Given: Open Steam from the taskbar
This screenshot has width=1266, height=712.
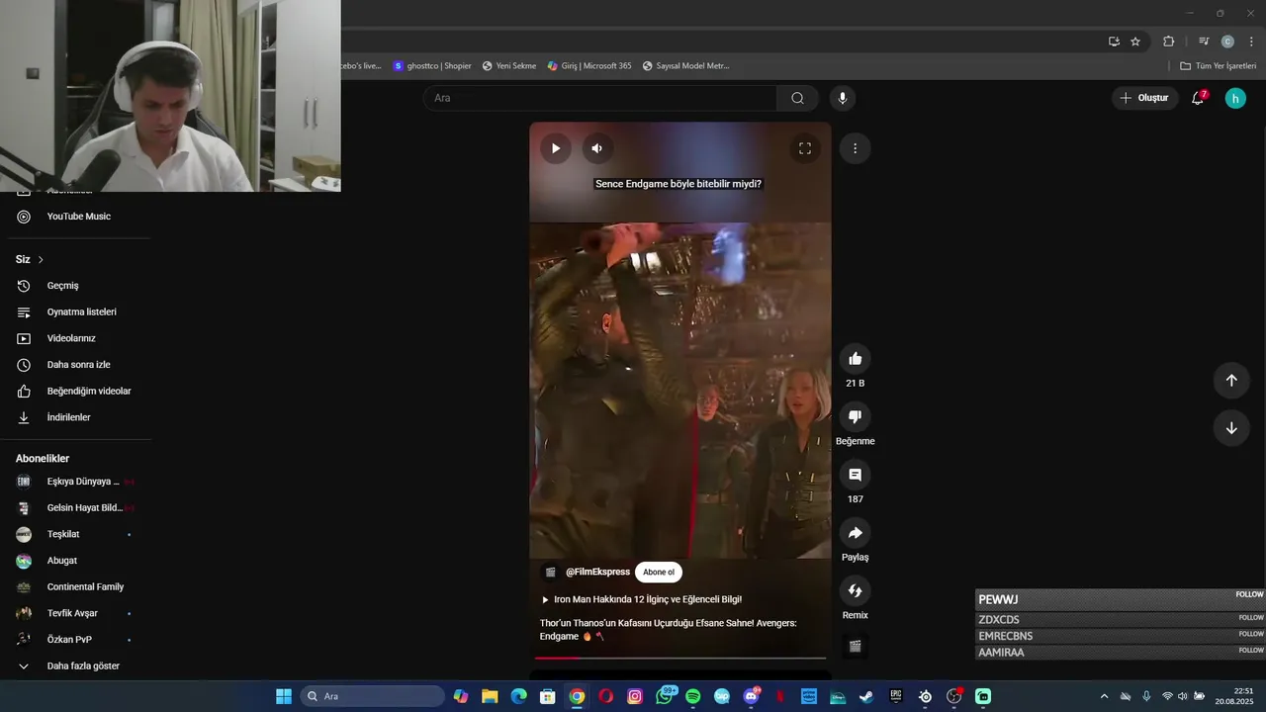Looking at the screenshot, I should [x=866, y=696].
